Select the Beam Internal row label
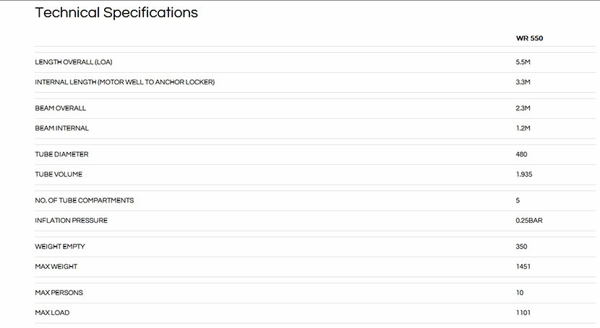The height and width of the screenshot is (328, 600). point(62,128)
